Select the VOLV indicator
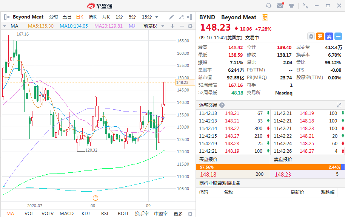 pyautogui.click(x=48, y=214)
